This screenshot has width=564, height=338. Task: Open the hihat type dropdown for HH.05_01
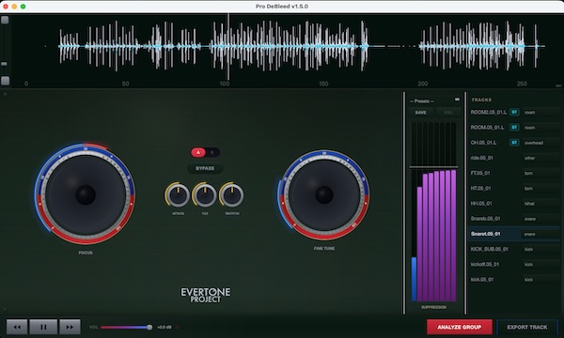[540, 204]
